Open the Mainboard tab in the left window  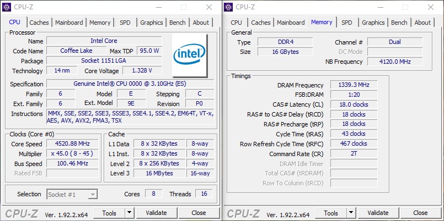point(69,23)
